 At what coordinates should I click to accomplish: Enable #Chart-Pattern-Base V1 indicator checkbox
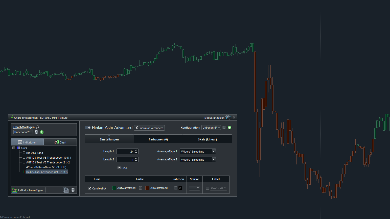(x=24, y=167)
